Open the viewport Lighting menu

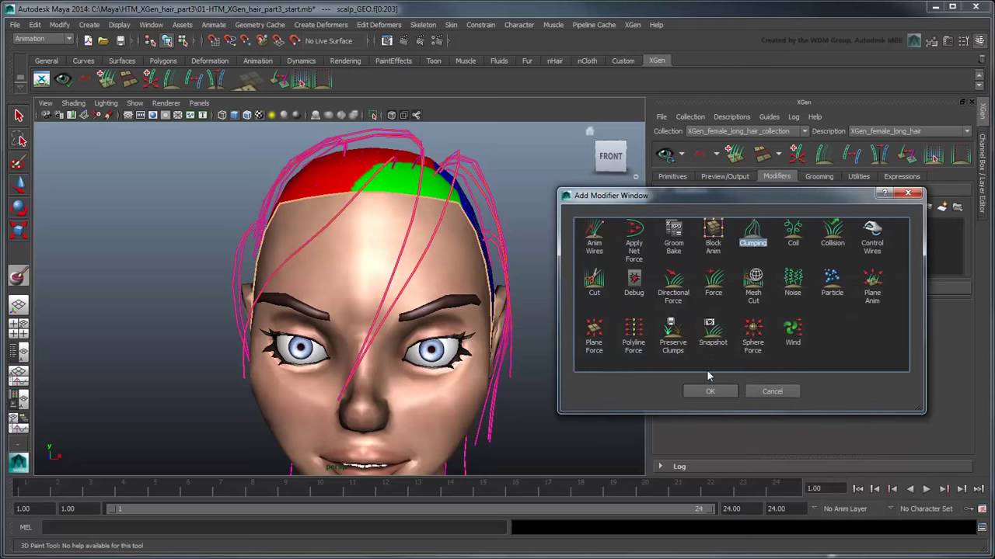(x=106, y=103)
